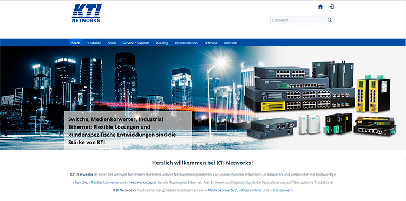Click the KTI Networks logo
Screen dimensions: 406x201
tap(87, 13)
